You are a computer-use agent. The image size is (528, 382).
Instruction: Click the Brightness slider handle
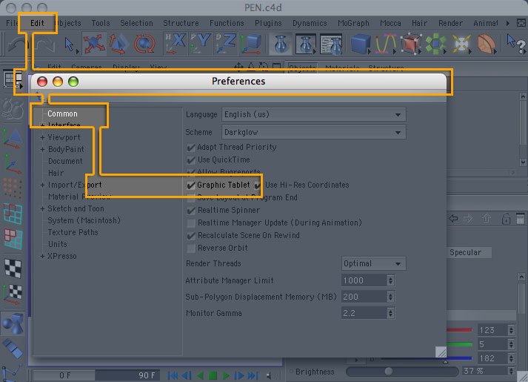[x=388, y=372]
